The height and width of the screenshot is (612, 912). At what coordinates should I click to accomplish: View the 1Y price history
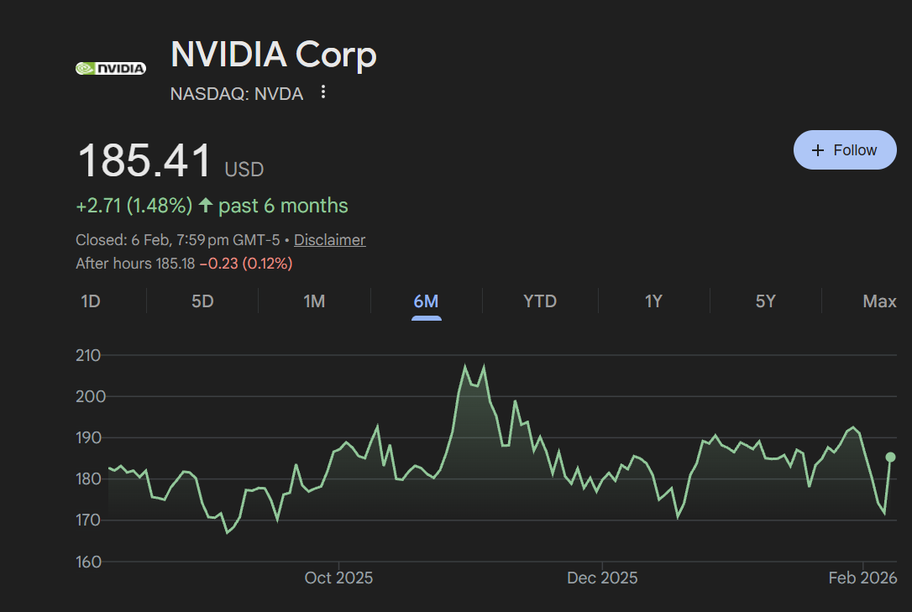pyautogui.click(x=653, y=301)
